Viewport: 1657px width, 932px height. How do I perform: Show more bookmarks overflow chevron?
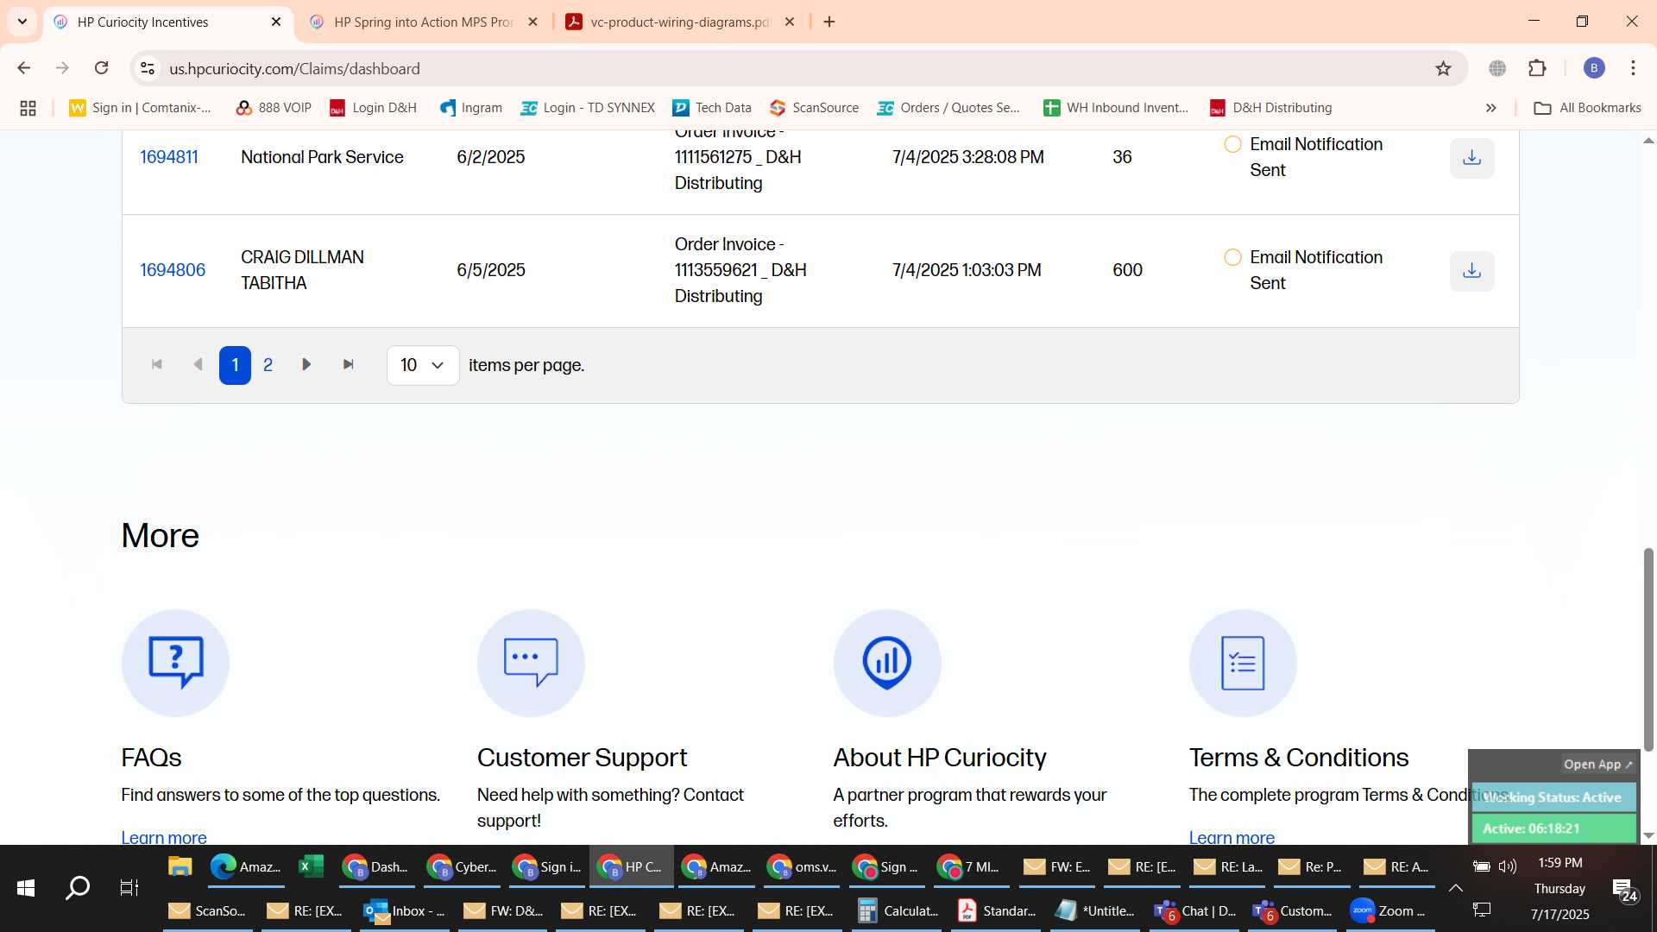1491,108
